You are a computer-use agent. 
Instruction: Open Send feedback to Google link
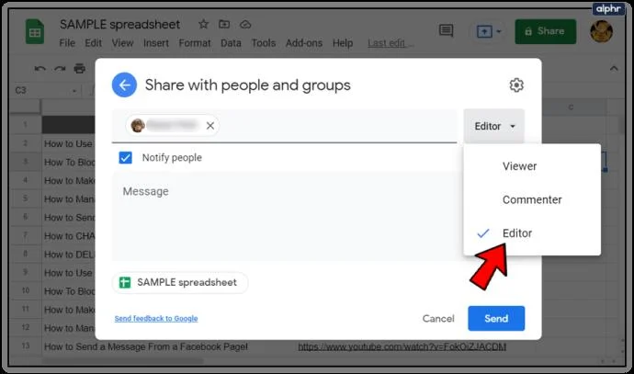[x=156, y=319]
